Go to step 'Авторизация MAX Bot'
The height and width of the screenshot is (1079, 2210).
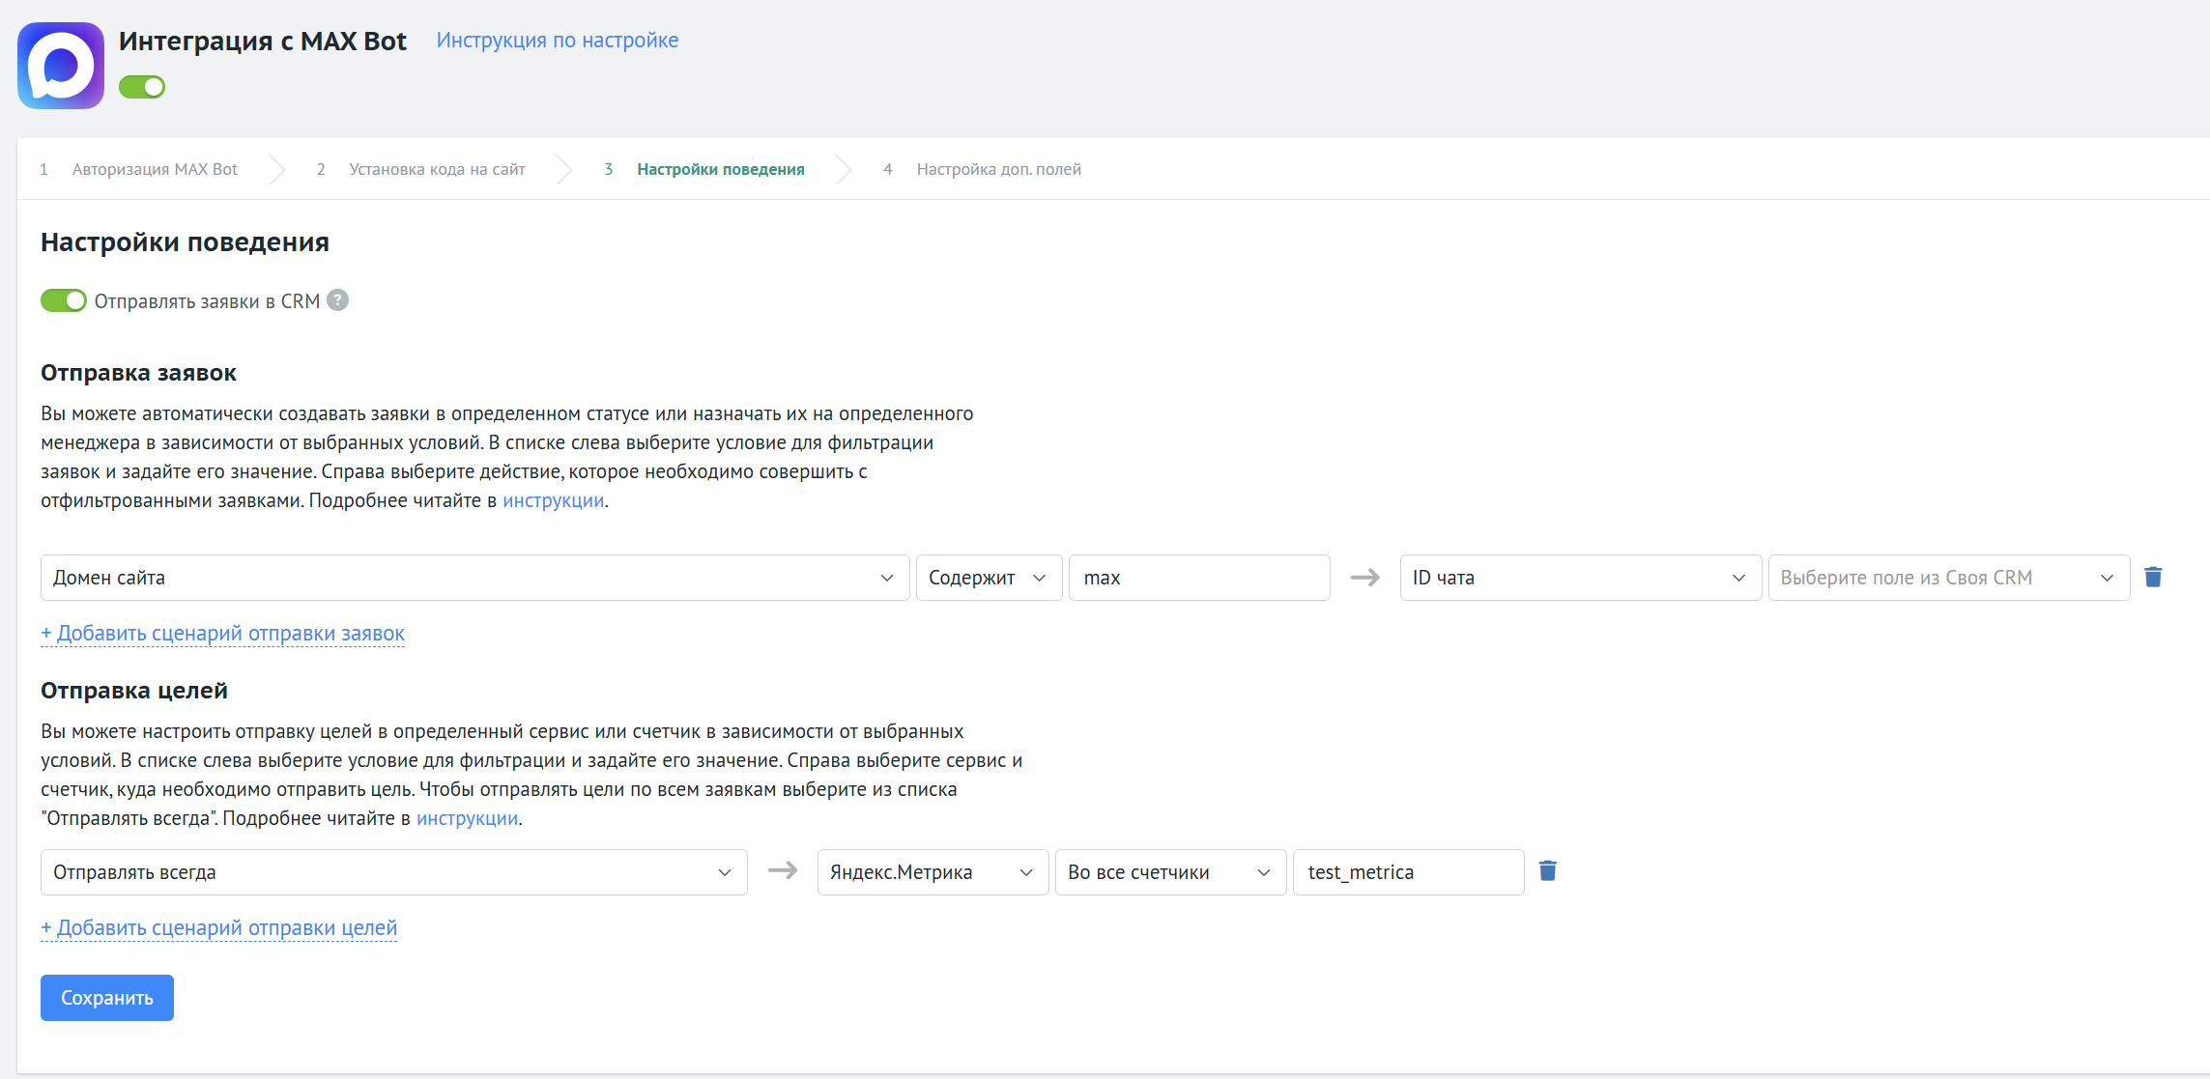click(x=155, y=169)
